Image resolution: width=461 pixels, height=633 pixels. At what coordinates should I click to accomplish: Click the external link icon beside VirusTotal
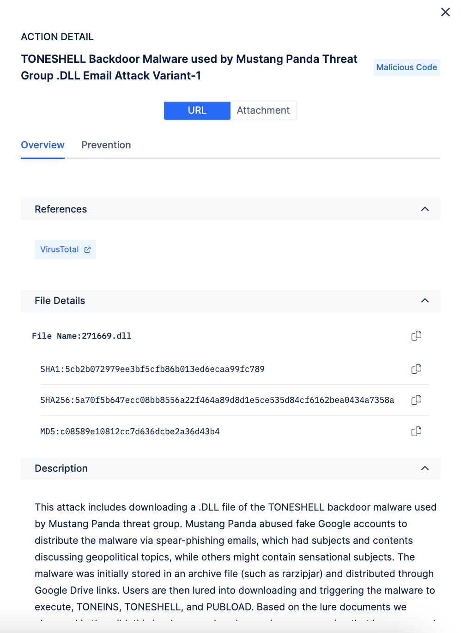(87, 250)
